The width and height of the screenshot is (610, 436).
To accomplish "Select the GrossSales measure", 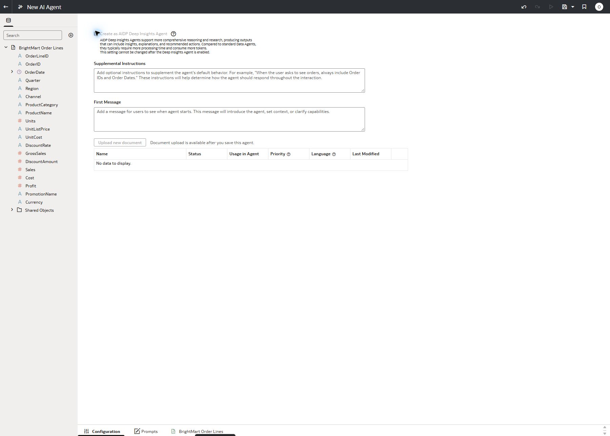I will [x=36, y=154].
